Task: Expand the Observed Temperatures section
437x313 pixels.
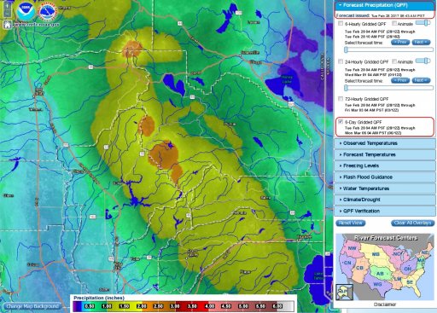Action: point(385,143)
